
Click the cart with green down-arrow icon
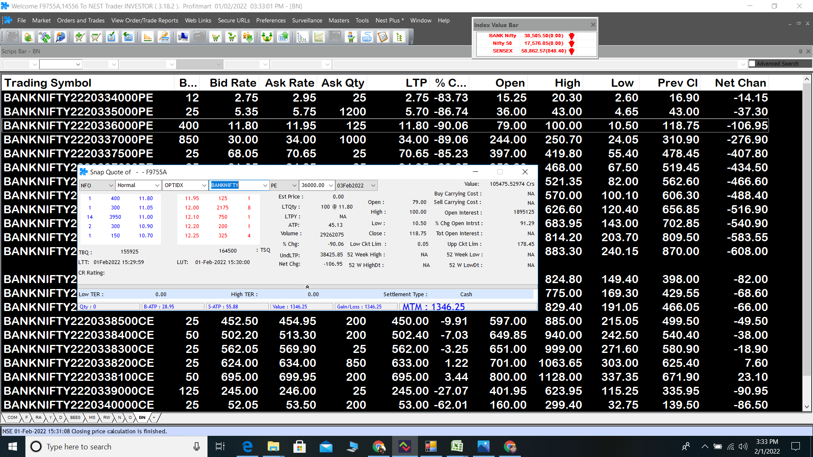[232, 37]
